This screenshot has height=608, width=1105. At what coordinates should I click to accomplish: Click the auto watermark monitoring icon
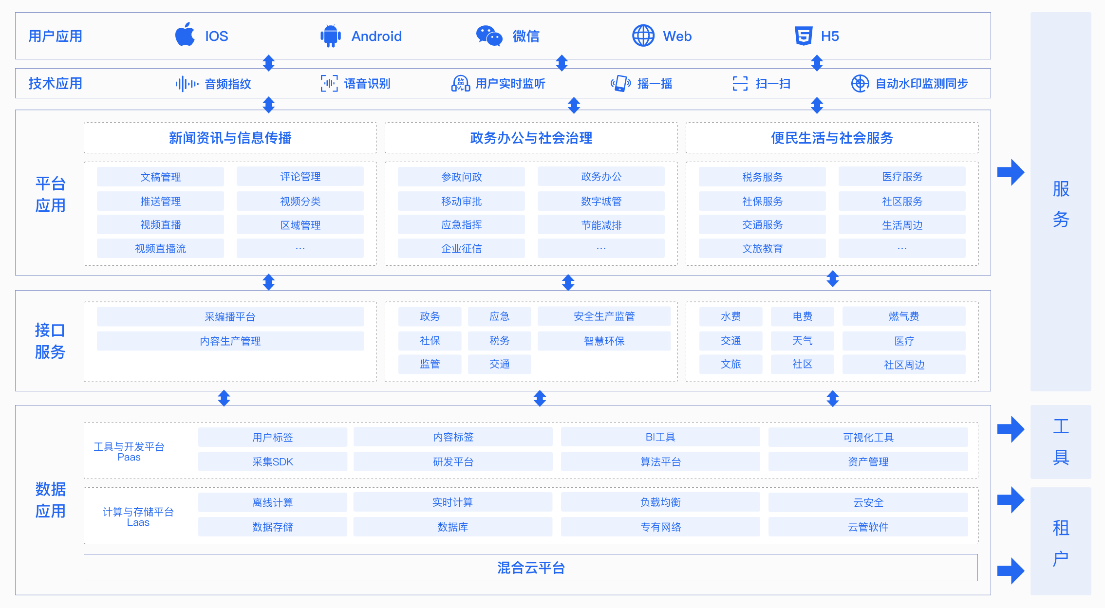click(860, 84)
